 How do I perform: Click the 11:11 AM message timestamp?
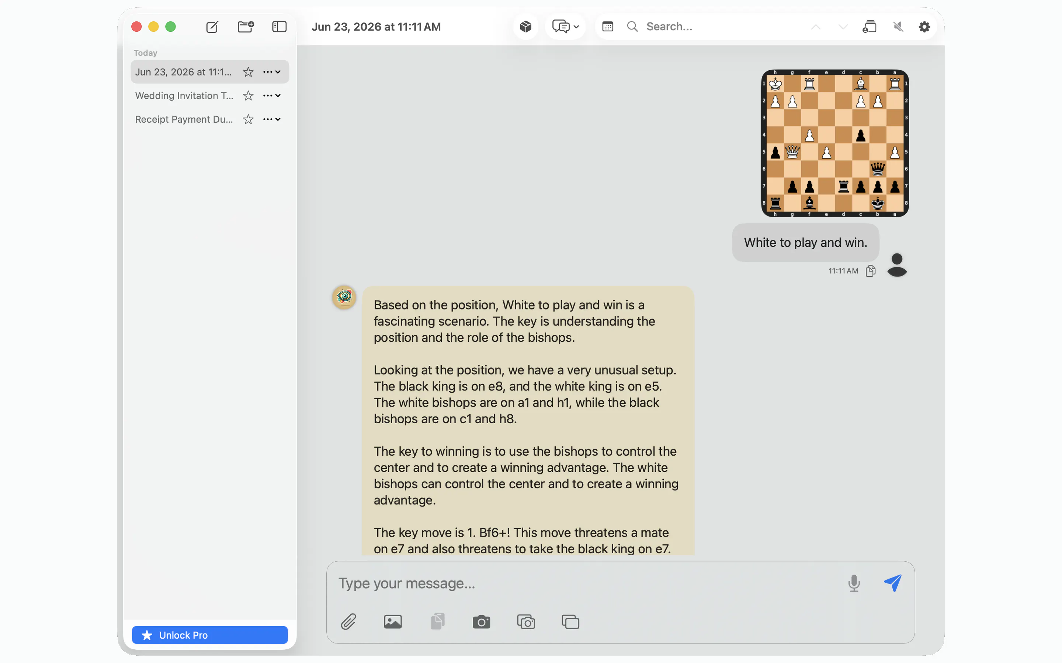click(x=843, y=271)
